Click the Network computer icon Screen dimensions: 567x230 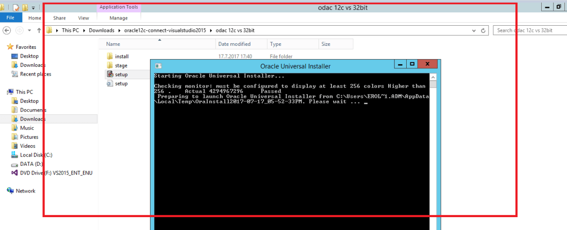[10, 191]
